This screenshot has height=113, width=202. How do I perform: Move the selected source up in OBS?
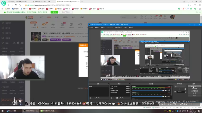click(x=120, y=98)
